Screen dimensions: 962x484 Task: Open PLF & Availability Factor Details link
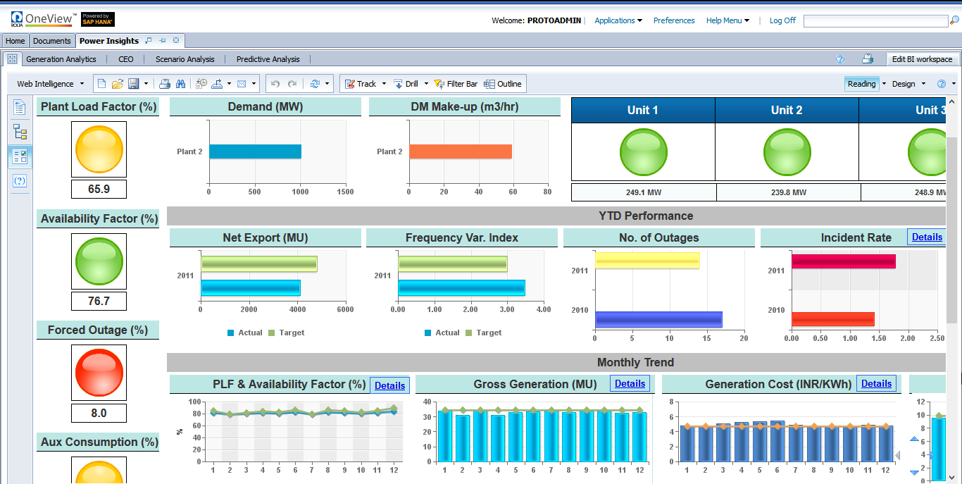[389, 385]
